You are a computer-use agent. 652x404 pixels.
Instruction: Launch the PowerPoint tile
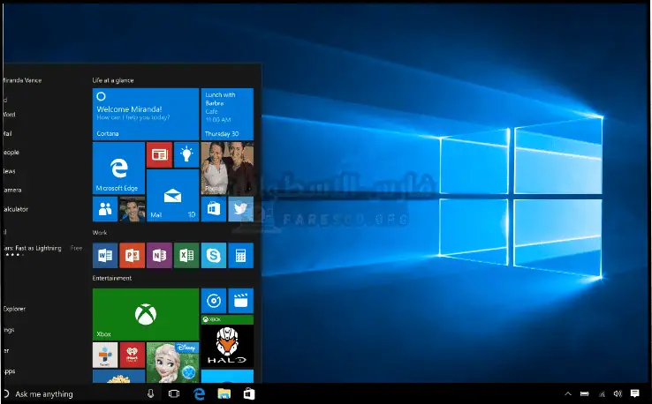tap(132, 255)
